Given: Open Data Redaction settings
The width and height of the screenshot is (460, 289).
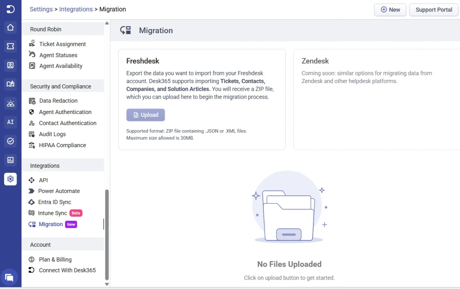Looking at the screenshot, I should click(x=58, y=101).
